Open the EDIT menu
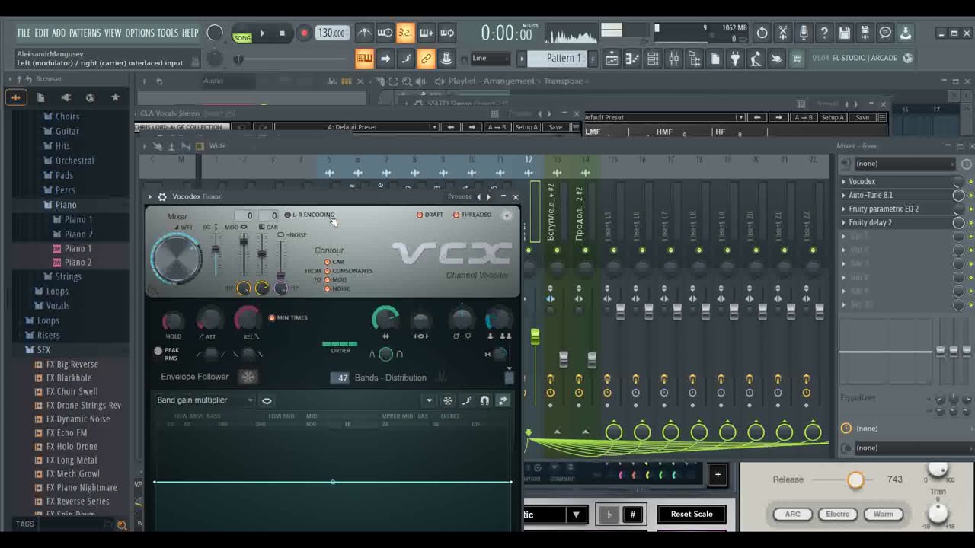Image resolution: width=975 pixels, height=548 pixels. (x=41, y=33)
